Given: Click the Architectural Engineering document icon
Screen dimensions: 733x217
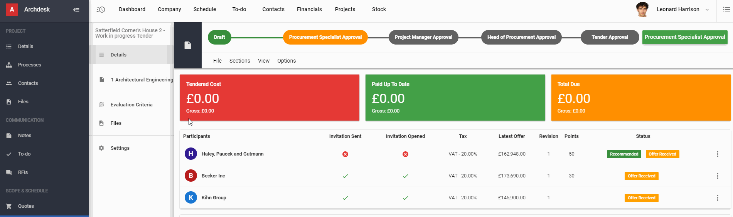Looking at the screenshot, I should (102, 80).
